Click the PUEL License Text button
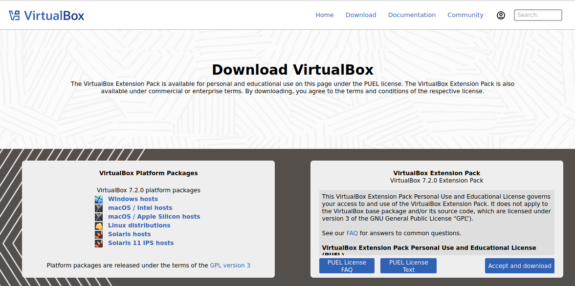575x286 pixels. tap(409, 266)
